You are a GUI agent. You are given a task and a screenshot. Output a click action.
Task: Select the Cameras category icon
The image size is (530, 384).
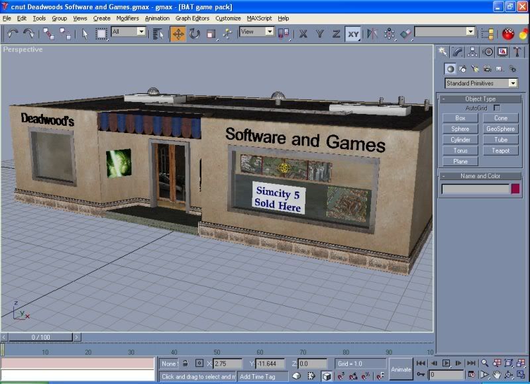pos(488,69)
